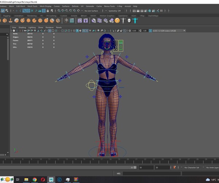Click the gamma icon beside the 1.00 field
Screen dimensions: 219x183
pyautogui.click(x=140, y=31)
